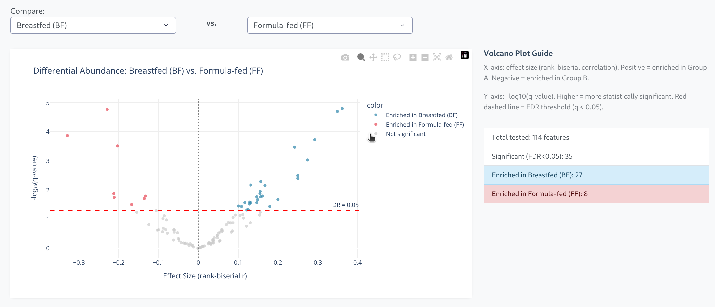Zoom out on the volcano plot
The height and width of the screenshot is (307, 715).
(x=425, y=57)
